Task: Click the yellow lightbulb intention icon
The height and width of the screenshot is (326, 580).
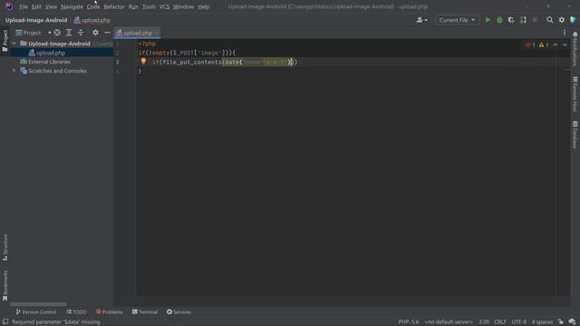Action: point(143,62)
